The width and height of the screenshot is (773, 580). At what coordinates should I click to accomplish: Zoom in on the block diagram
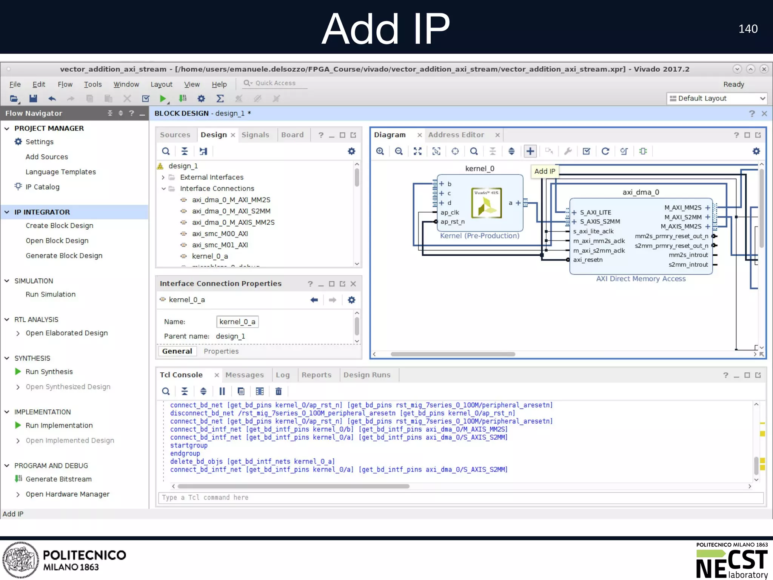click(x=380, y=151)
